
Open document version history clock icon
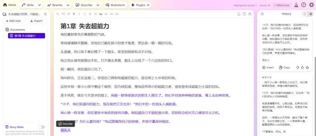coord(244,14)
